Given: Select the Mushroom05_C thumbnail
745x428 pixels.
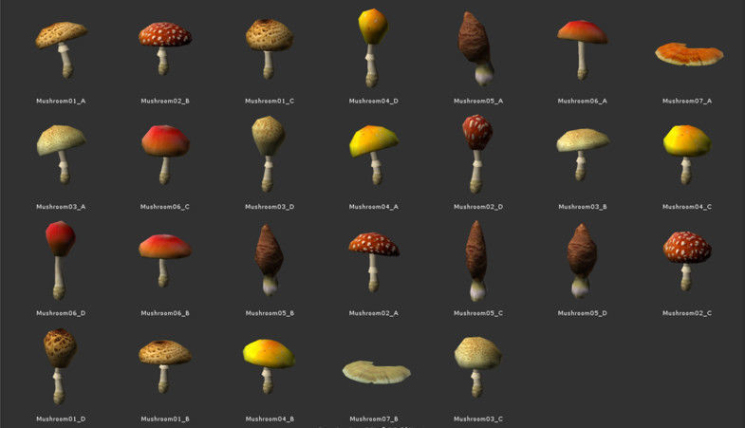Looking at the screenshot, I should (x=476, y=261).
